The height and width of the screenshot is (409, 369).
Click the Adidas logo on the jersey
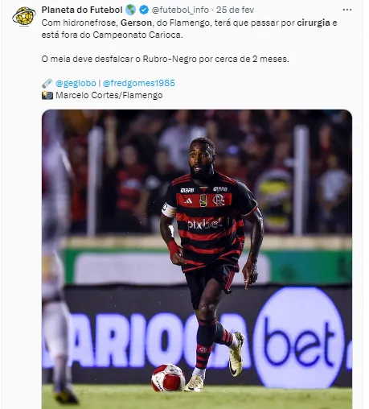pyautogui.click(x=188, y=200)
